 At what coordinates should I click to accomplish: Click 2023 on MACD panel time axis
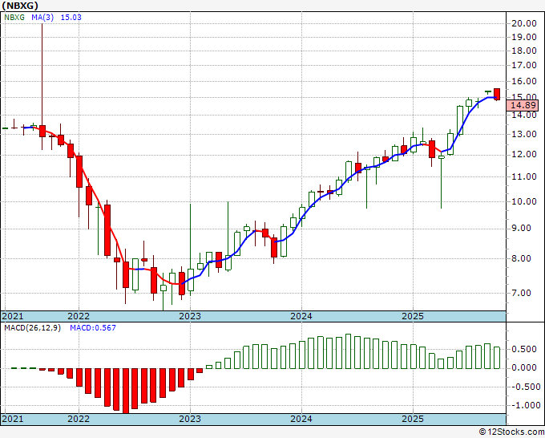190,419
